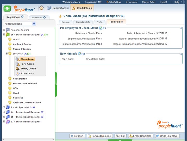Click the What's New RSS feed icon
The width and height of the screenshot is (187, 141).
tap(107, 2)
